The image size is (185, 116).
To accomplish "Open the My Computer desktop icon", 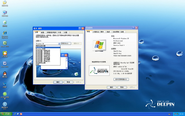I will (x=5, y=13).
